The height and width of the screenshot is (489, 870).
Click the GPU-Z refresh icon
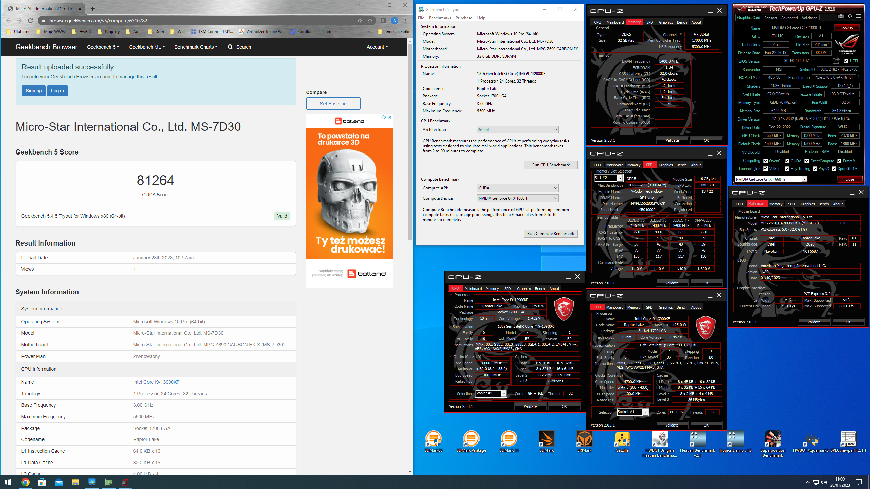click(x=850, y=16)
